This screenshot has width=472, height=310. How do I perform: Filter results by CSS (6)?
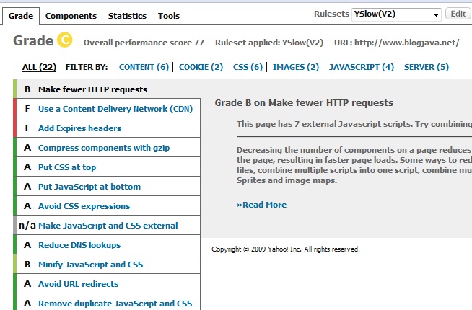(248, 67)
